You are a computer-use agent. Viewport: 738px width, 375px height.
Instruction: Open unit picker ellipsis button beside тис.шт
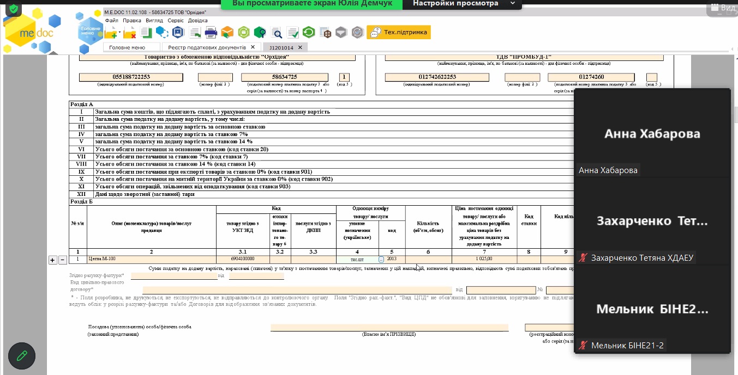click(381, 260)
